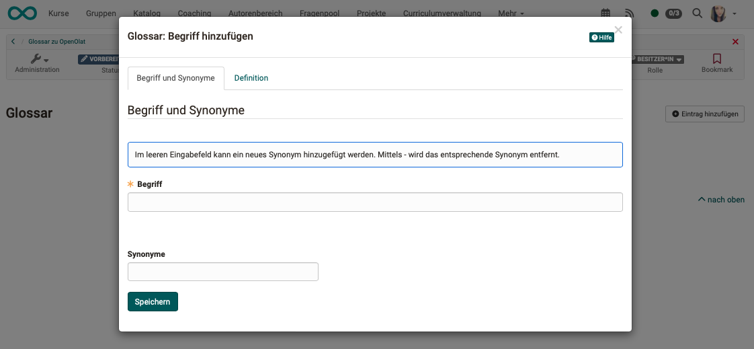
Task: Open the Projekte menu item
Action: click(x=371, y=13)
